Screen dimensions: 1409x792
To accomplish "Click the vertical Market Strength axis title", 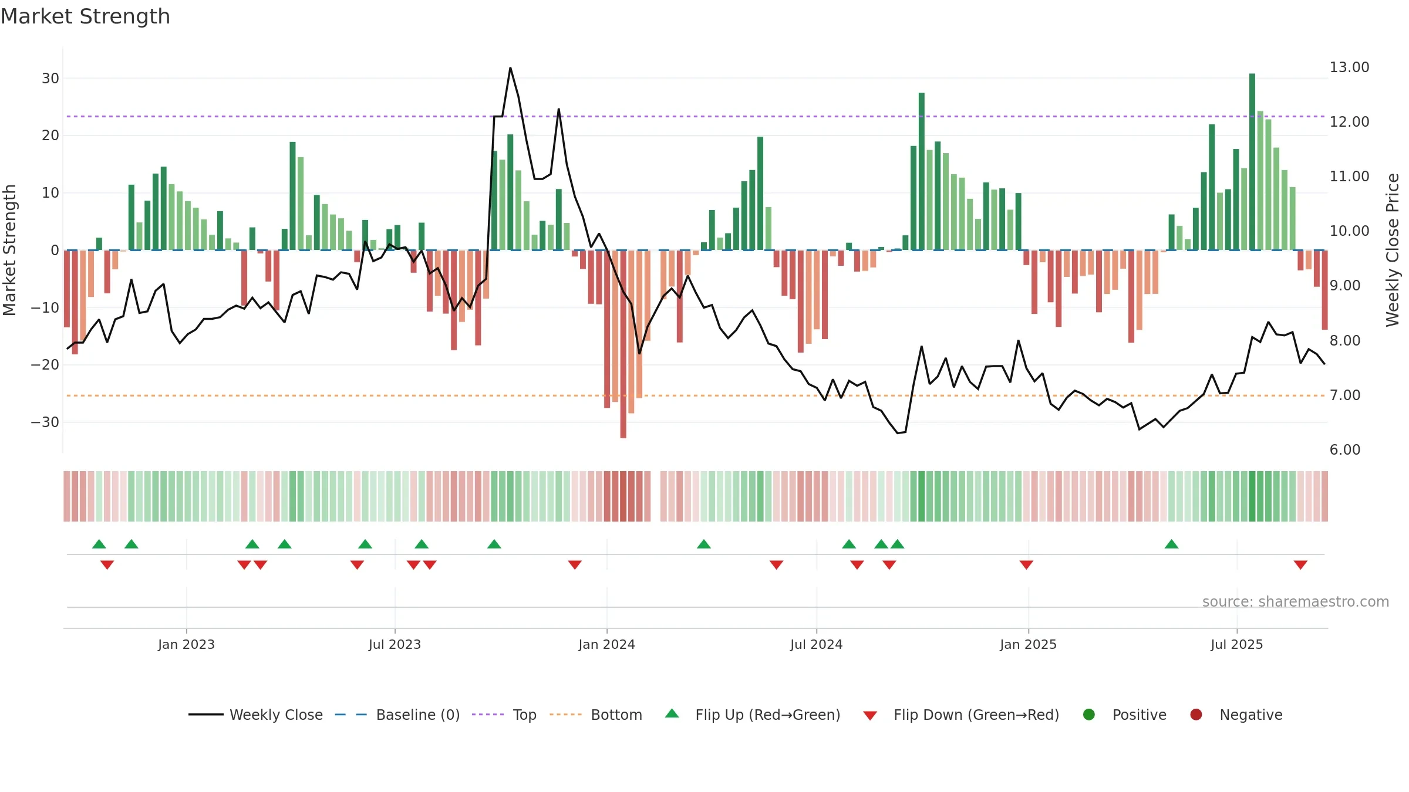I will coord(9,250).
